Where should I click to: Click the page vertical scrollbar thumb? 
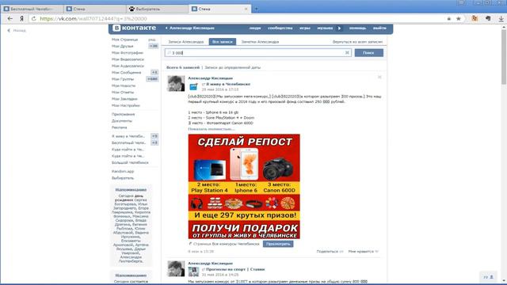504,56
